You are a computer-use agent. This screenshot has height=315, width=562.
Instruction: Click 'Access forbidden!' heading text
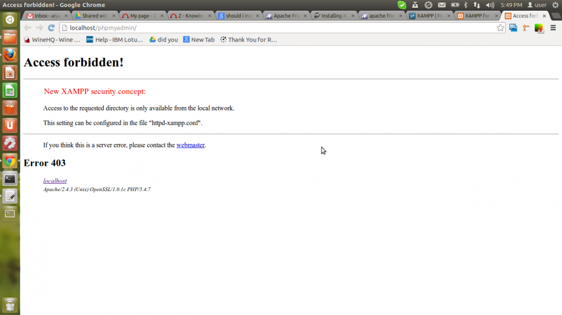coord(74,62)
